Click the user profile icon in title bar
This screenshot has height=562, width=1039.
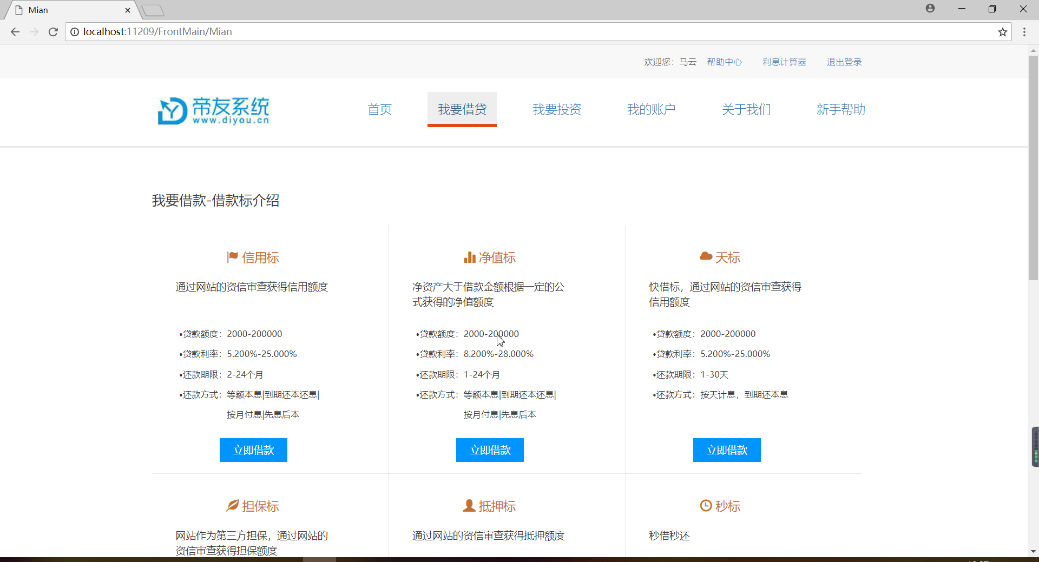[x=930, y=9]
